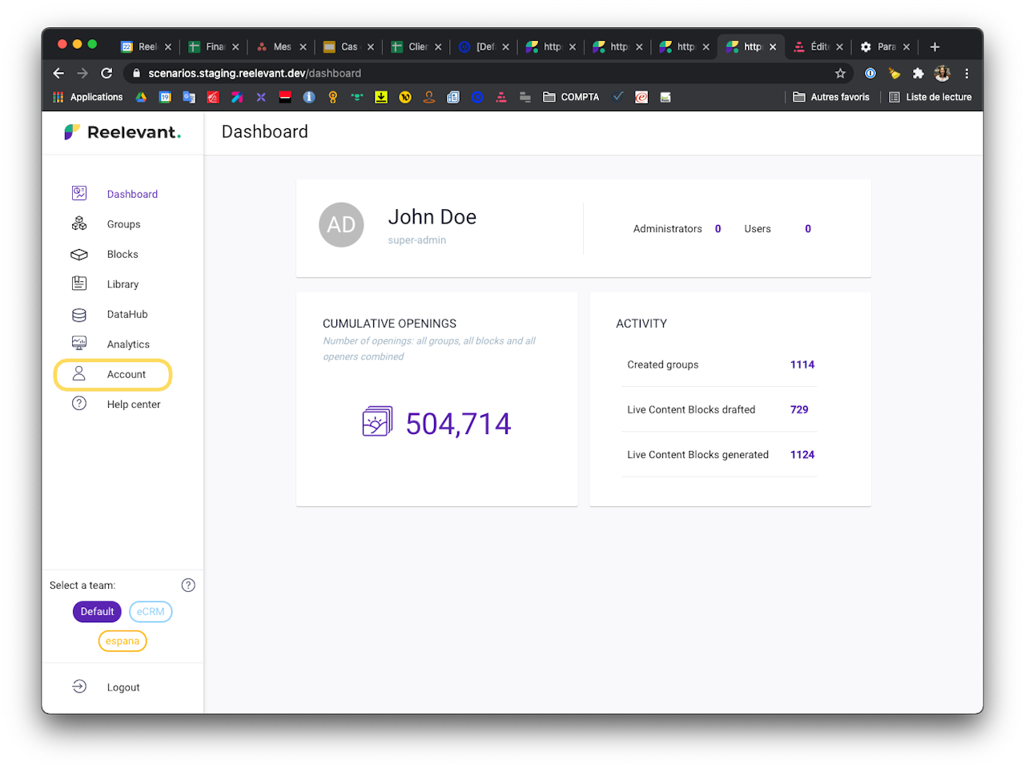Click the Blocks cube icon
The image size is (1025, 769).
[79, 255]
